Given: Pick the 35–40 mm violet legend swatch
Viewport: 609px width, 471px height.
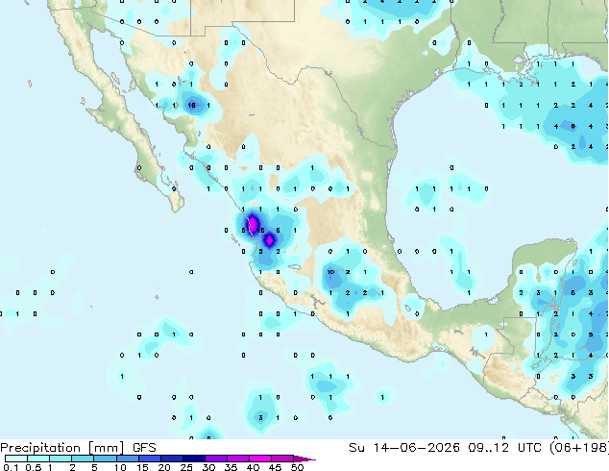Looking at the screenshot, I should click(x=237, y=459).
